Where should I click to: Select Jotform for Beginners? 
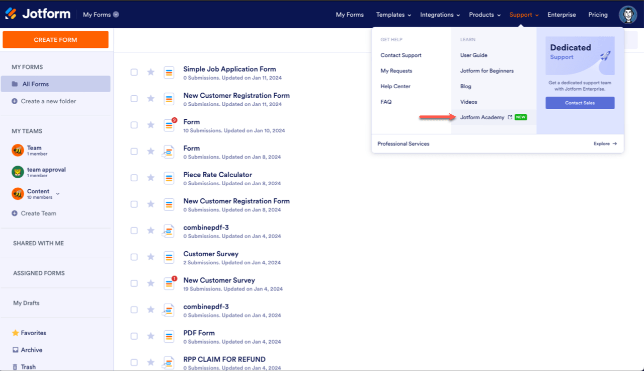pyautogui.click(x=487, y=71)
